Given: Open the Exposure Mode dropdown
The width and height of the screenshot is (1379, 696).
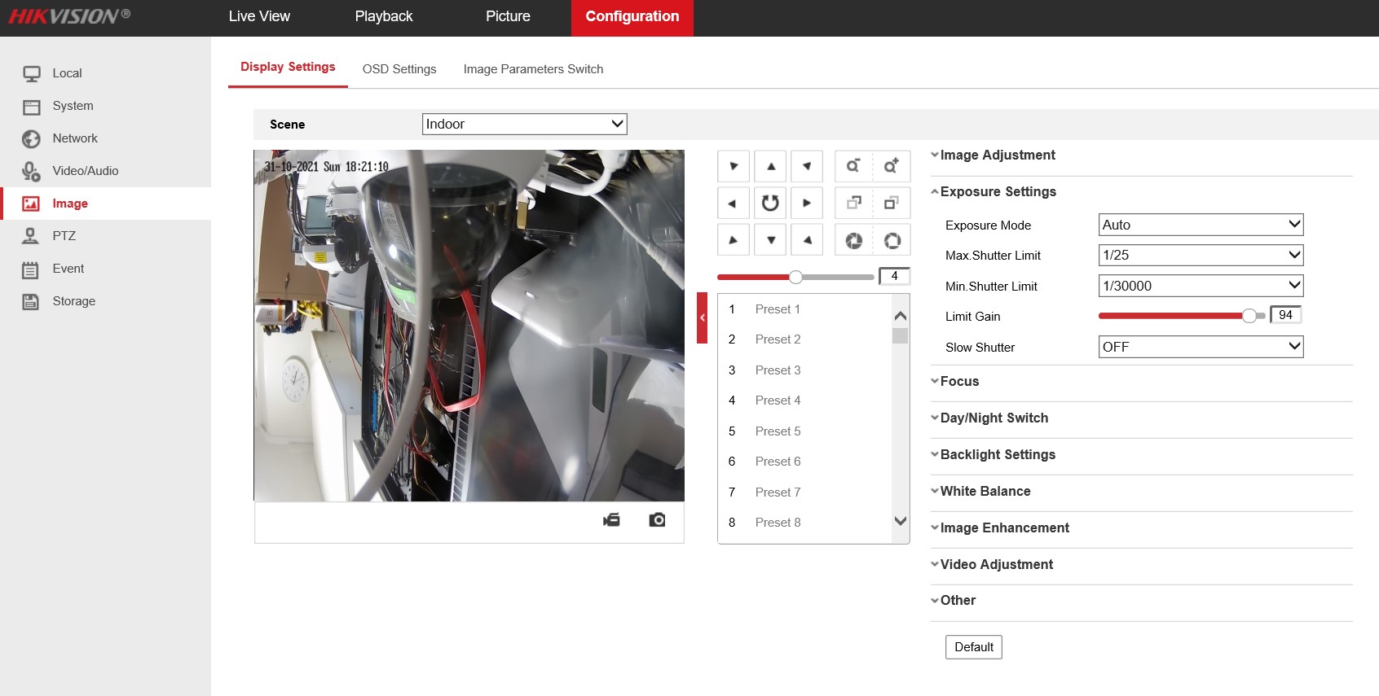Looking at the screenshot, I should tap(1201, 225).
